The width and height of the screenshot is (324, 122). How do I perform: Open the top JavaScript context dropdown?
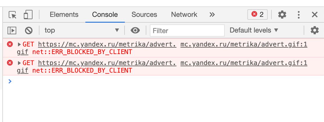point(82,30)
